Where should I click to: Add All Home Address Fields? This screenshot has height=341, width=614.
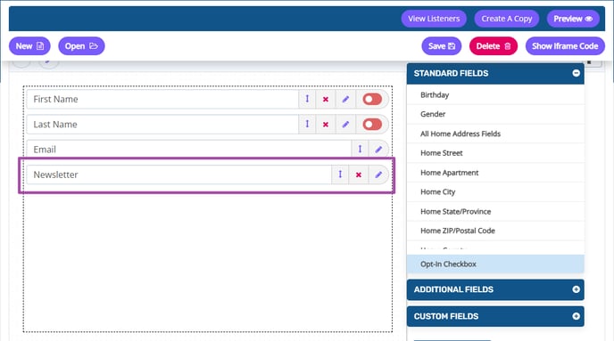495,134
